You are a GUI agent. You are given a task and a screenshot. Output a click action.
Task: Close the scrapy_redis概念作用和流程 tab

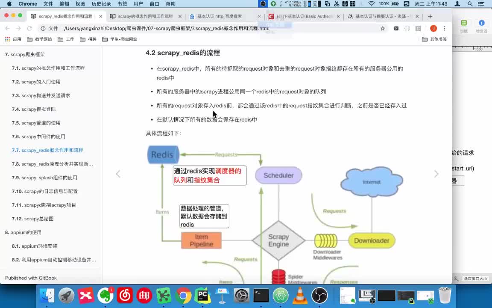[100, 16]
